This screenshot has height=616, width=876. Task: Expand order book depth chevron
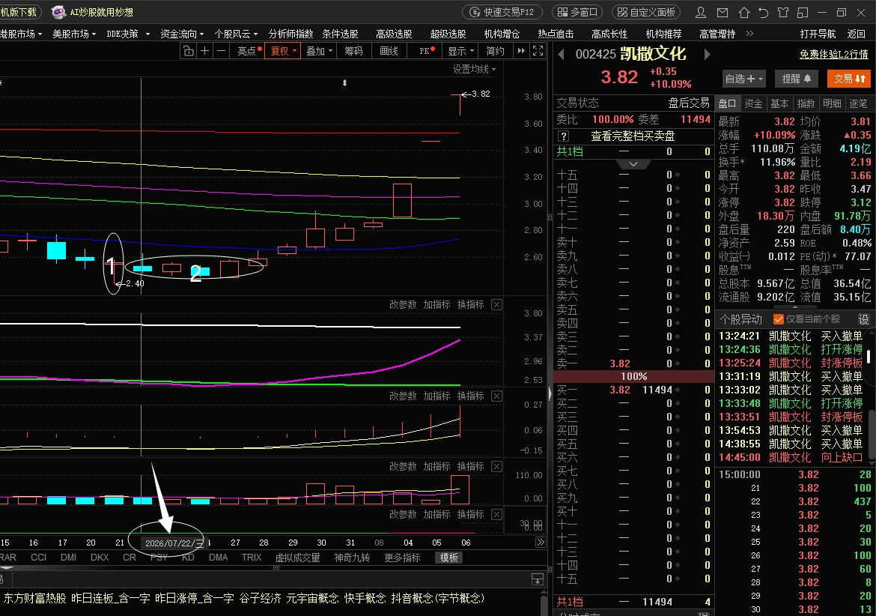(x=633, y=164)
